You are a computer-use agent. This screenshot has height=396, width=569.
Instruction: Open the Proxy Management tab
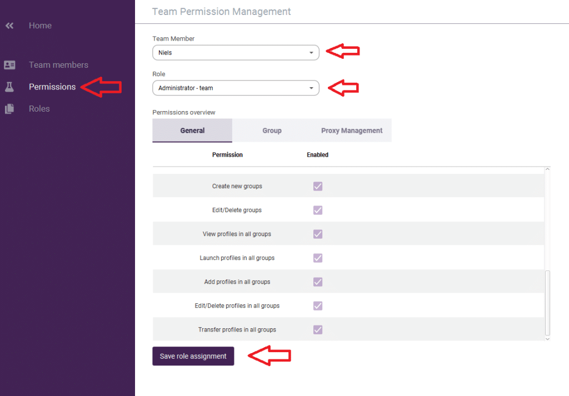(x=351, y=130)
